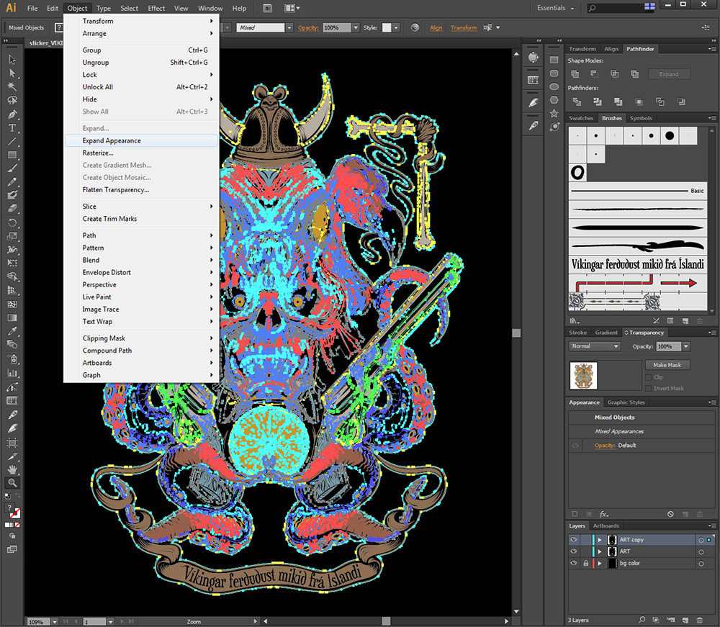The height and width of the screenshot is (627, 720).
Task: Click the Exclude shape mode icon
Action: 634,74
